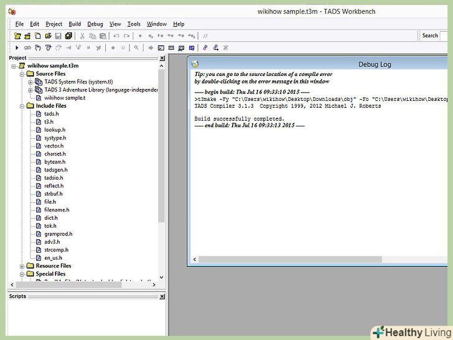This screenshot has height=340, width=453.
Task: Open the Edit menu
Action: tap(34, 24)
